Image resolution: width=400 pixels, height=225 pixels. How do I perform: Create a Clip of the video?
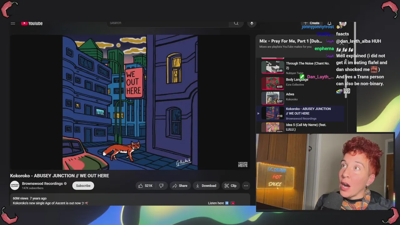(230, 186)
